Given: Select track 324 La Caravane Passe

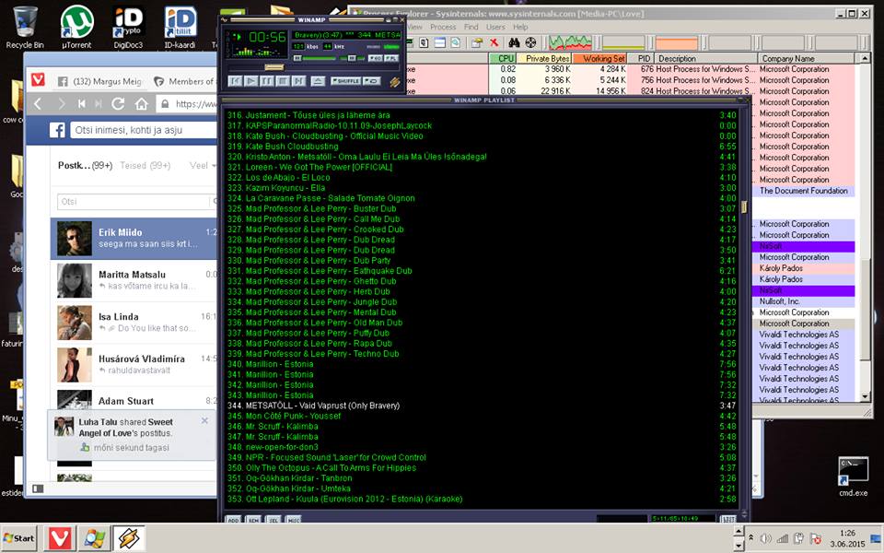Looking at the screenshot, I should coord(482,198).
